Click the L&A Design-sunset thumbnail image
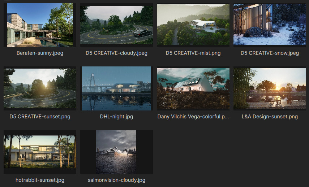The height and width of the screenshot is (187, 309). [x=270, y=88]
